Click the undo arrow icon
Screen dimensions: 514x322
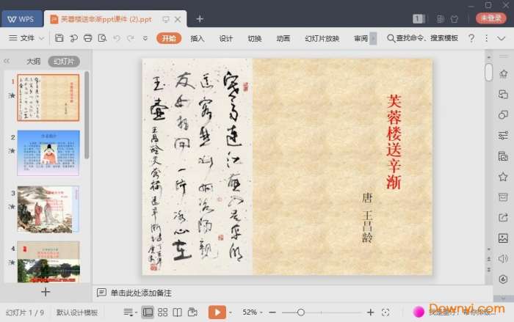point(116,38)
